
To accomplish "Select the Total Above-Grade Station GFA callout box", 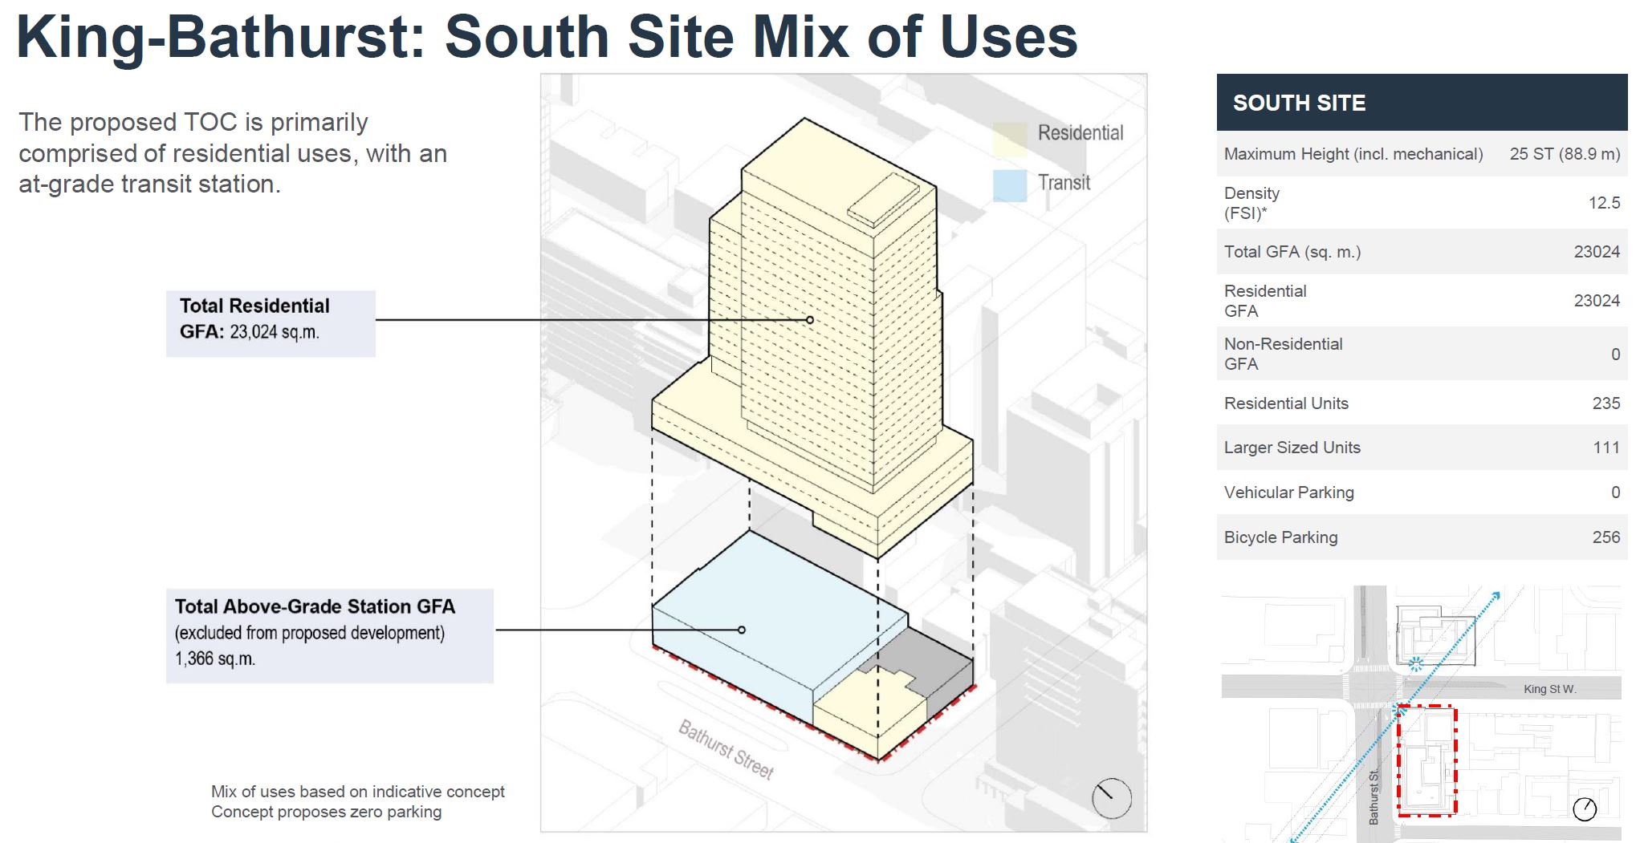I will click(329, 635).
